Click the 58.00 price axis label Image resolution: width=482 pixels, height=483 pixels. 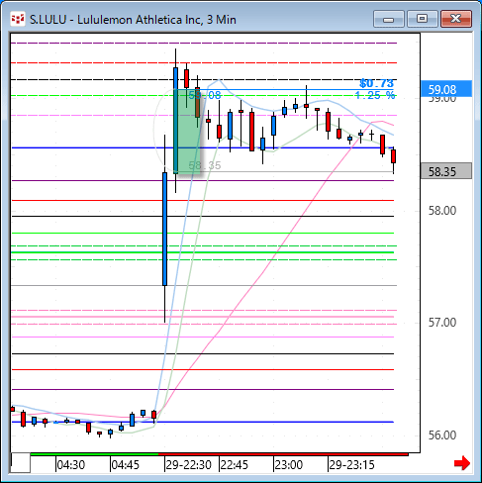point(442,211)
